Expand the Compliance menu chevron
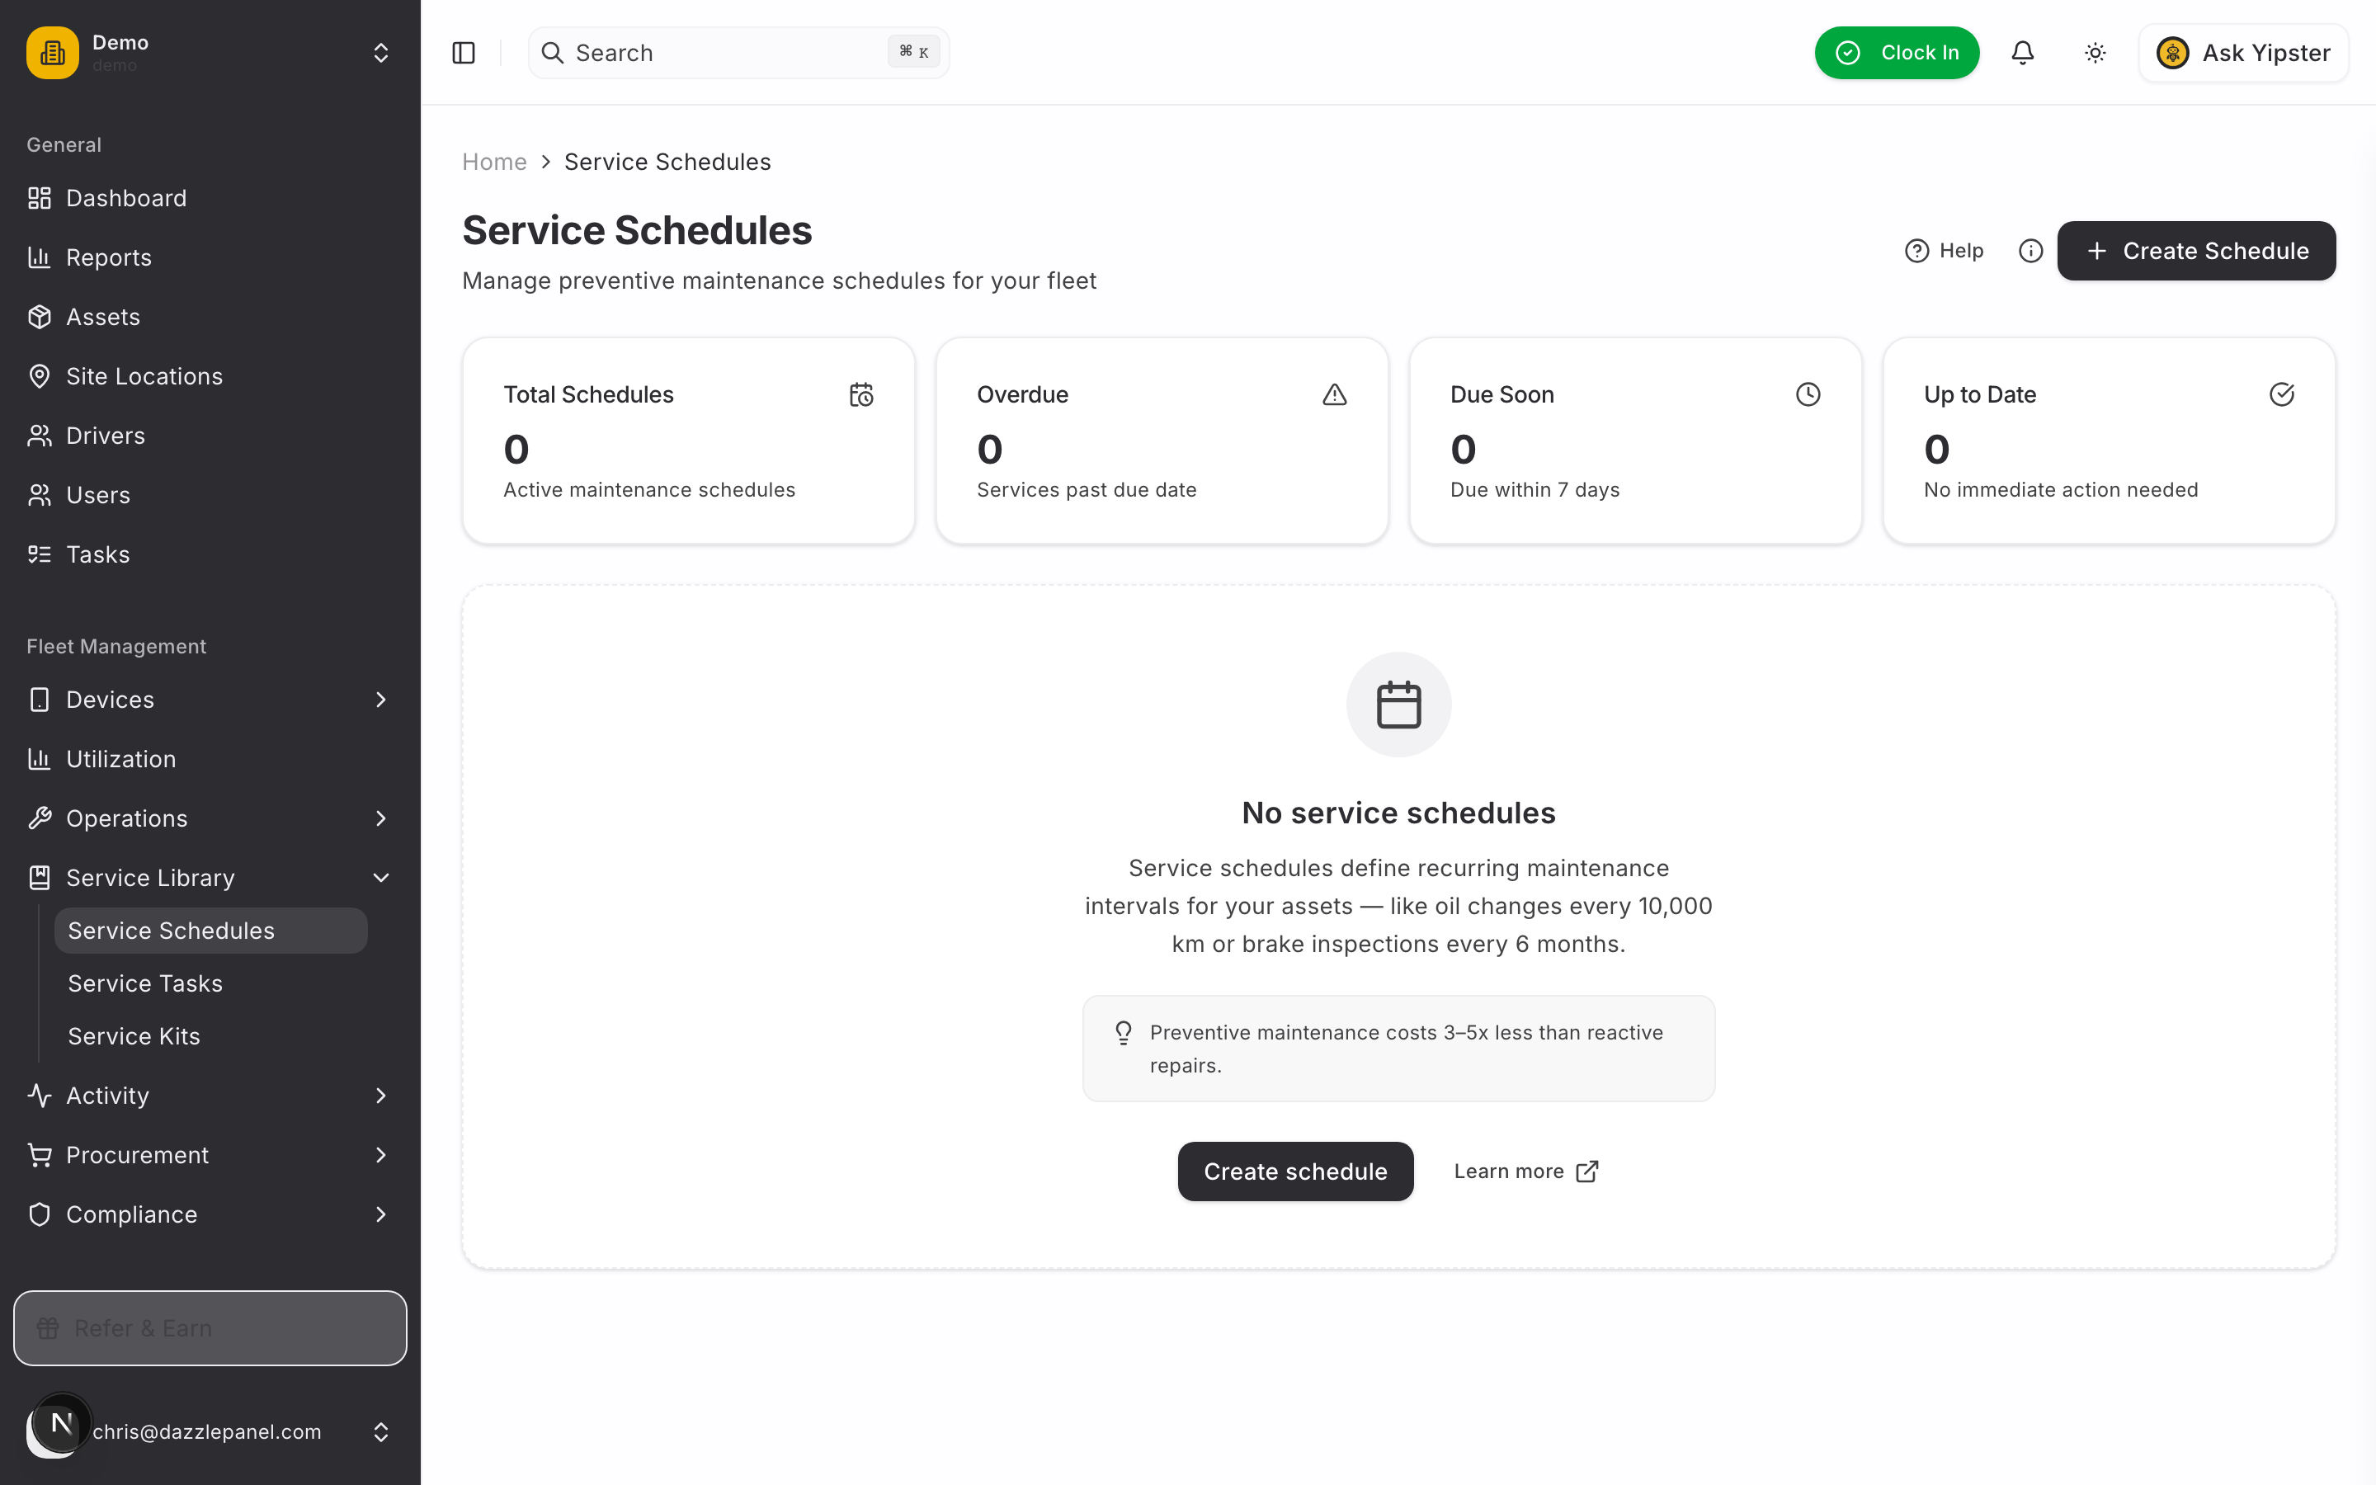2376x1485 pixels. [x=381, y=1215]
